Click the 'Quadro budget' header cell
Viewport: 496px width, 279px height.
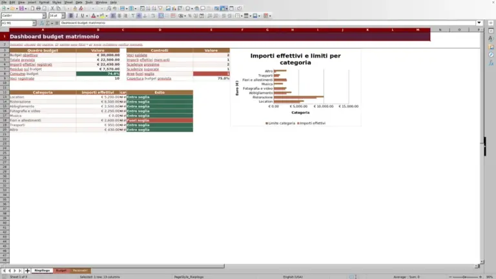click(43, 50)
